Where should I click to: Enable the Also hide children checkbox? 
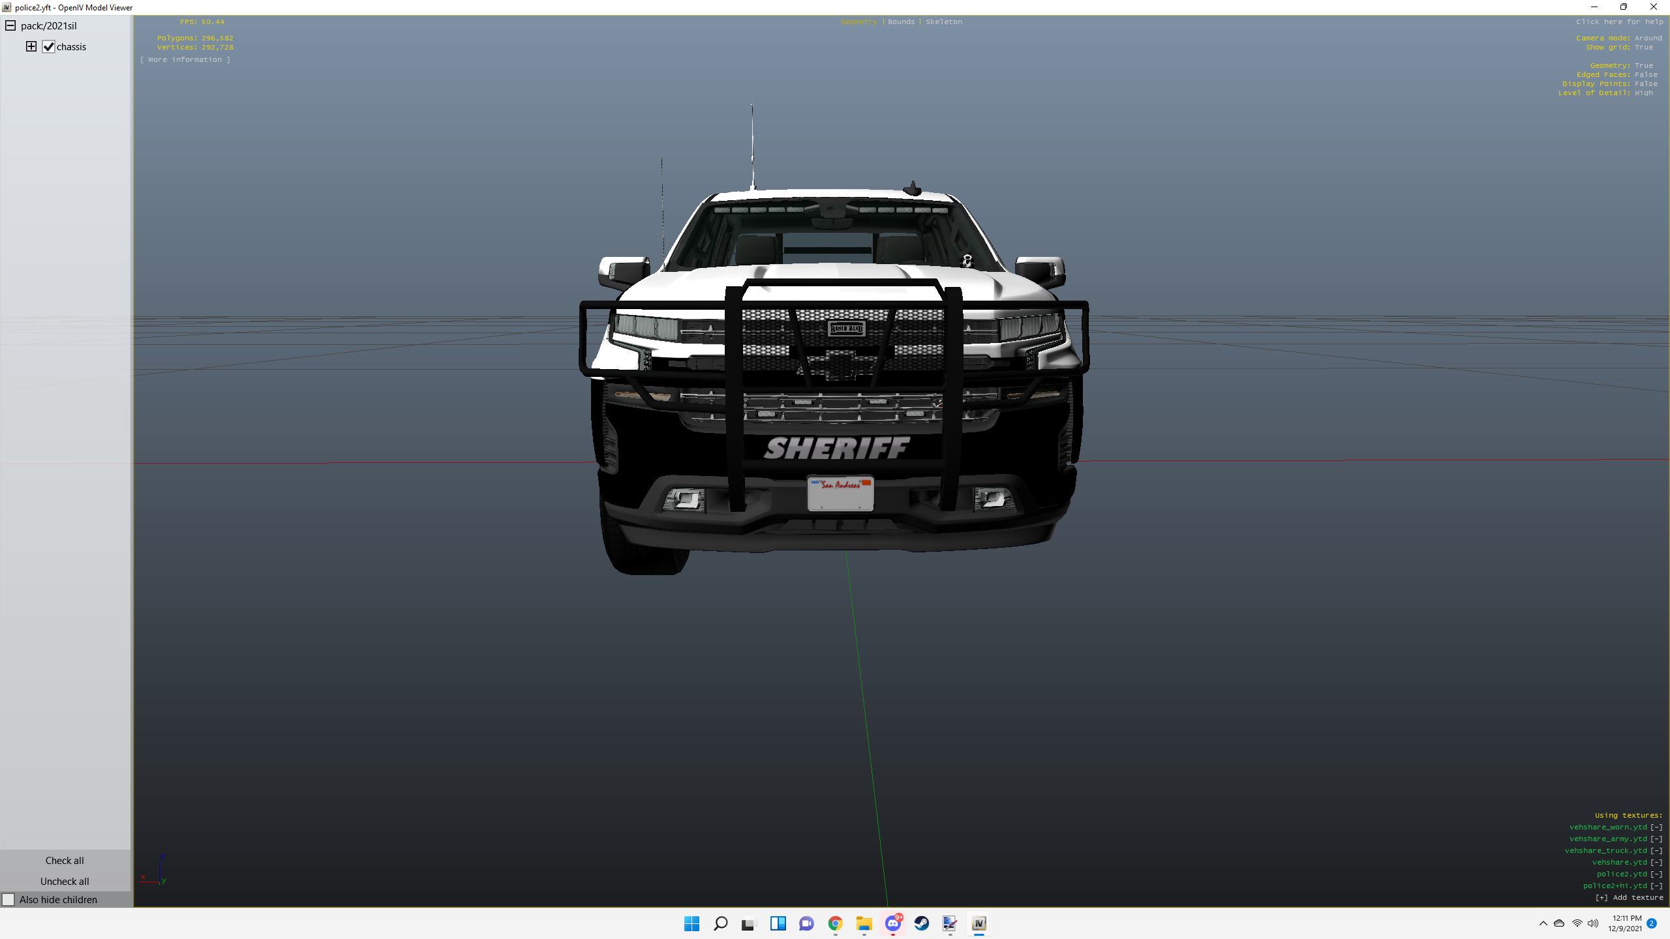[x=8, y=900]
